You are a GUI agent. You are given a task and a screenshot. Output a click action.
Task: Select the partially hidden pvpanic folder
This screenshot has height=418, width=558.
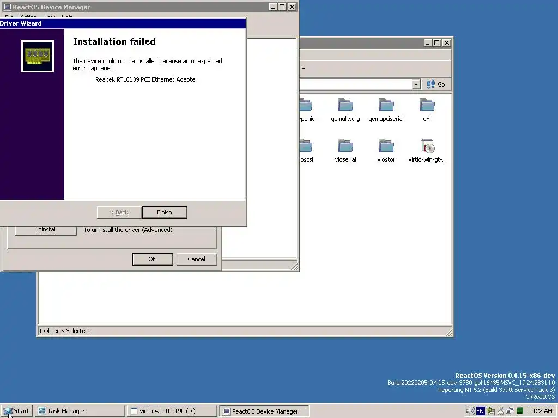(306, 110)
